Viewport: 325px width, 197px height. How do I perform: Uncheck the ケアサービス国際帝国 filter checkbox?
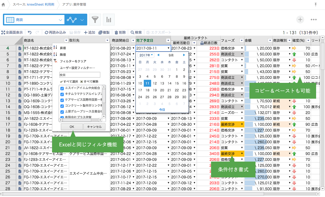click(x=62, y=100)
